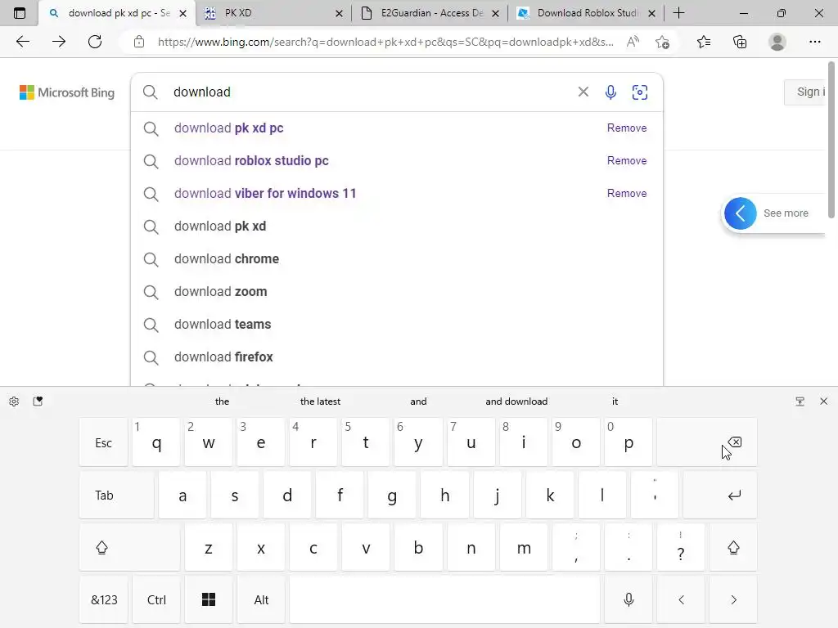This screenshot has width=838, height=628.
Task: Click the Sign in button
Action: point(805,92)
